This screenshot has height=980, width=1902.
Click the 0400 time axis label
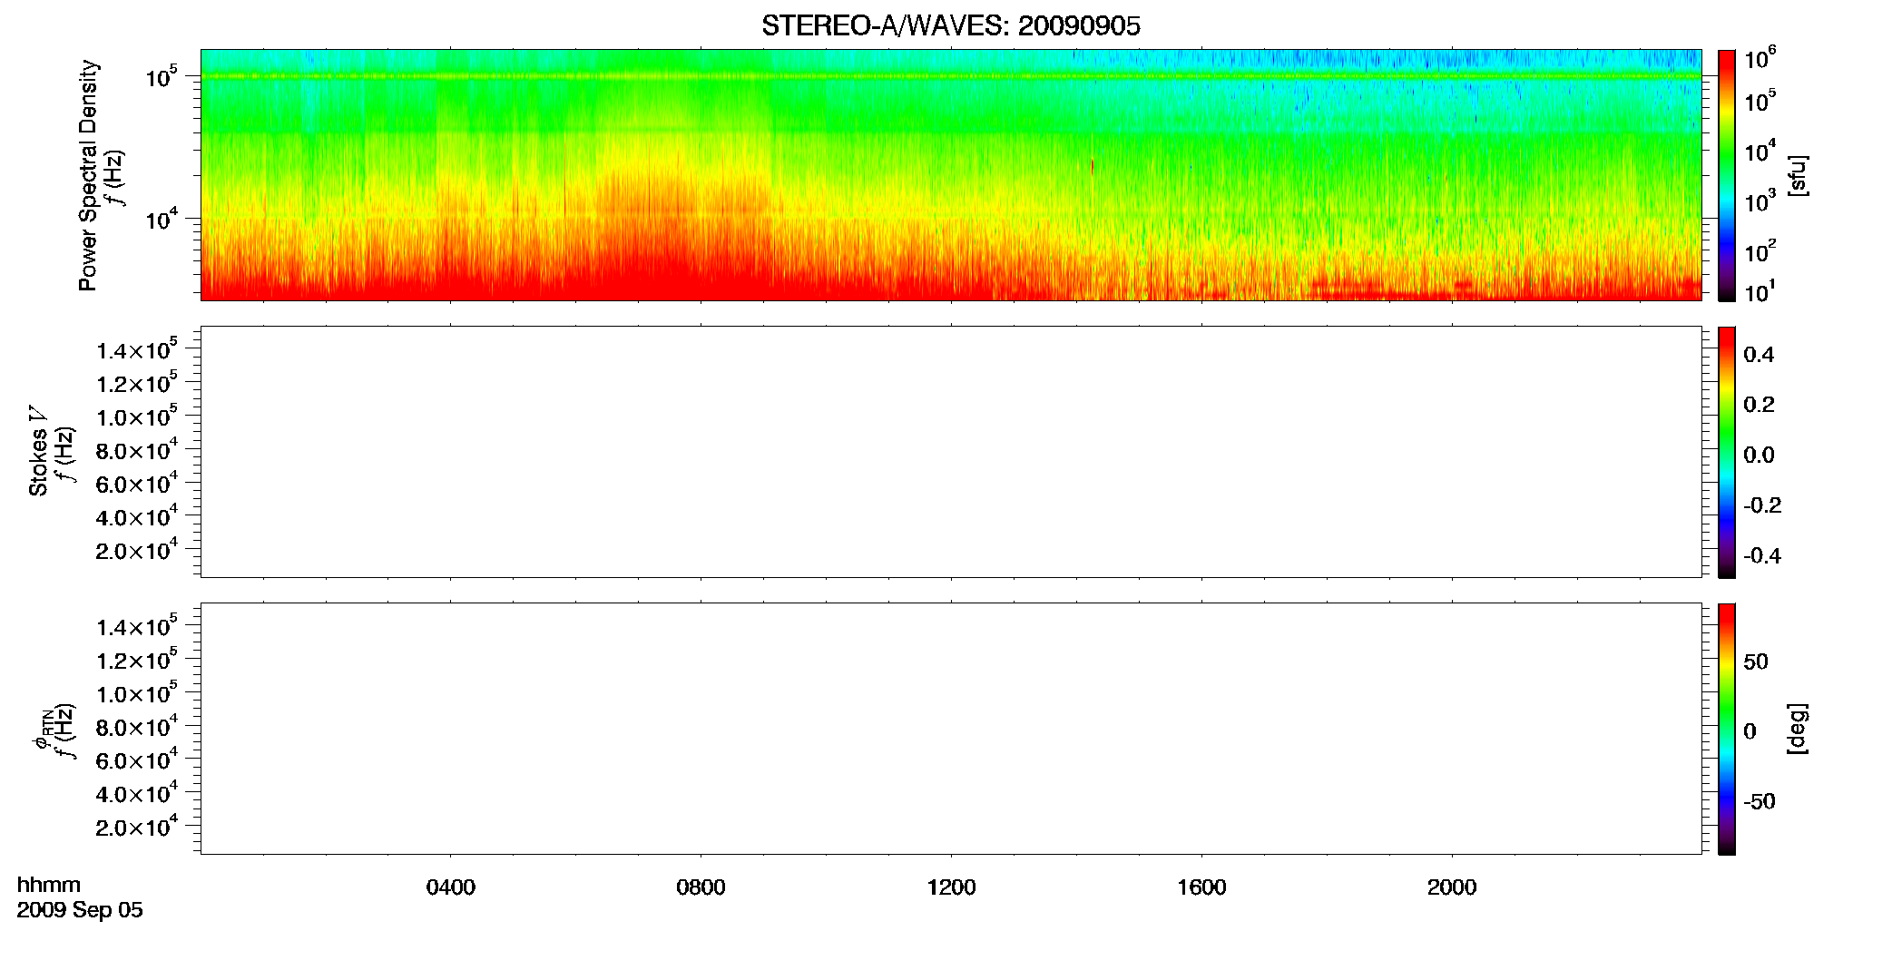click(451, 887)
